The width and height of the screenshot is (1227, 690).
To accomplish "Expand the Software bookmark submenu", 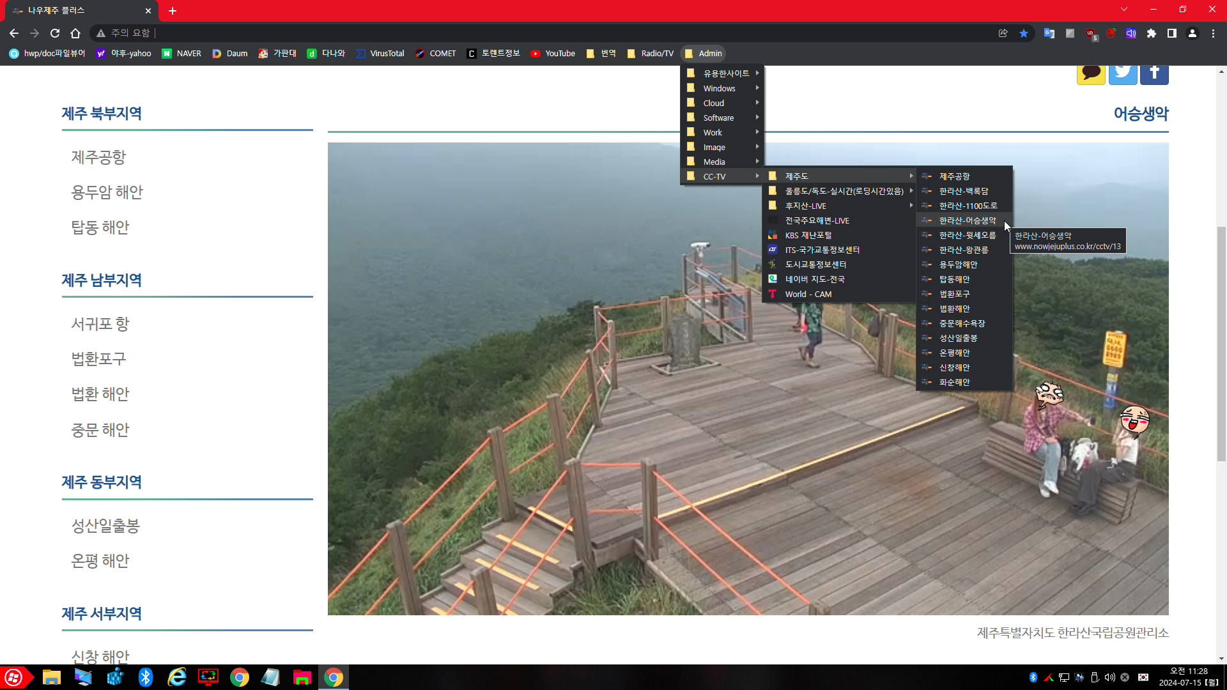I will tap(722, 118).
